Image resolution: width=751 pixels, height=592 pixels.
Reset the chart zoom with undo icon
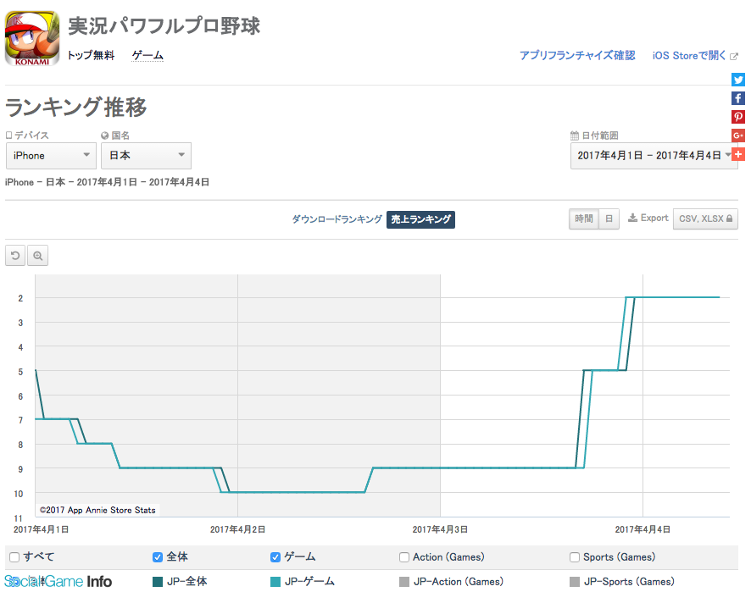coord(15,256)
